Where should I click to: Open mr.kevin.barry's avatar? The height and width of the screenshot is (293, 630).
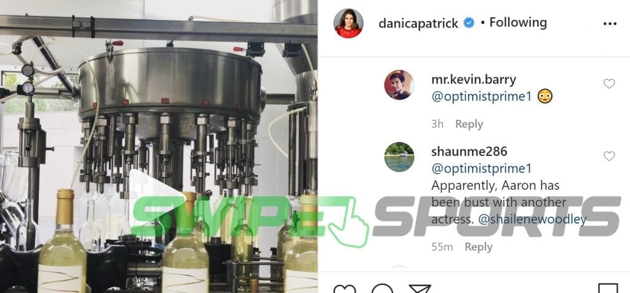pos(399,85)
